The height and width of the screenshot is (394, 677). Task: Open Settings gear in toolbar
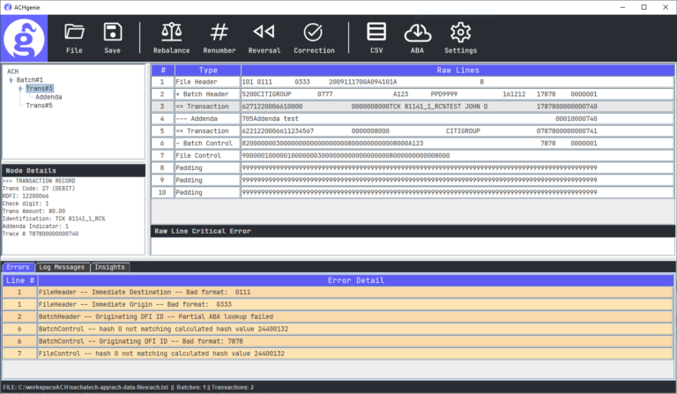(459, 33)
